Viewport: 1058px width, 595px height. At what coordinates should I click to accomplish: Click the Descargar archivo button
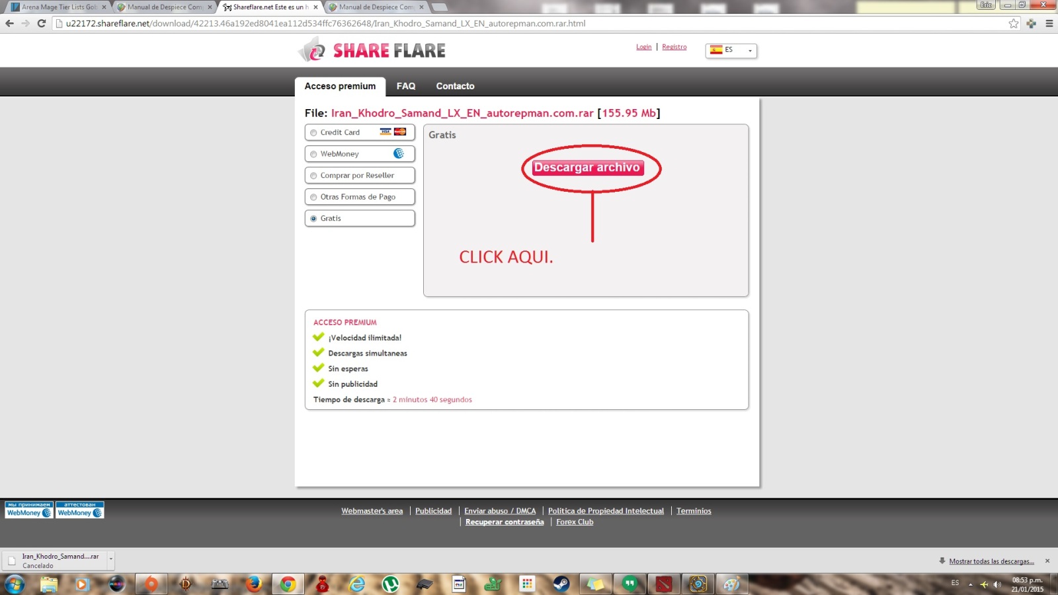click(588, 167)
